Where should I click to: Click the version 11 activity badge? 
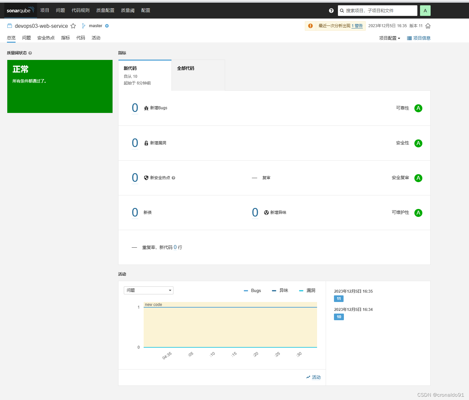(339, 299)
